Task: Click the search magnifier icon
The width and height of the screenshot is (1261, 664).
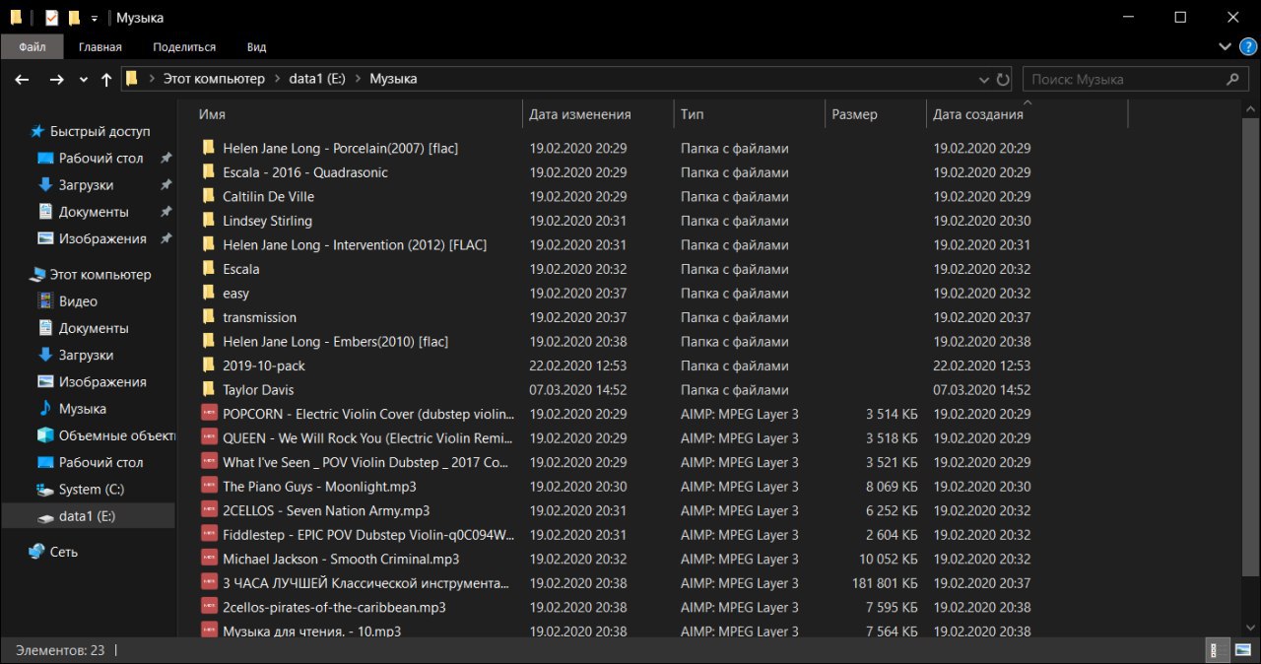Action: pyautogui.click(x=1232, y=80)
